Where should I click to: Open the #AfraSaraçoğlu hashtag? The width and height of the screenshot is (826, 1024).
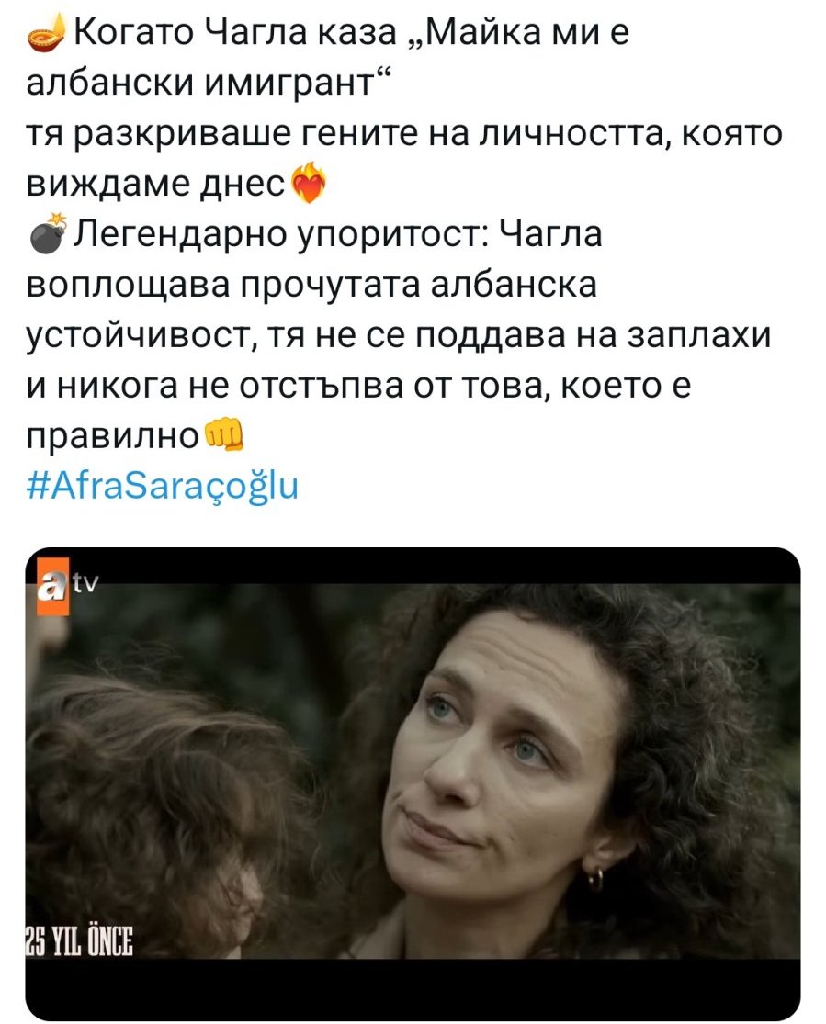pos(162,485)
